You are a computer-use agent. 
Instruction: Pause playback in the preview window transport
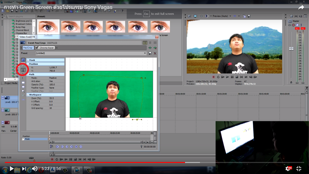(x=232, y=77)
